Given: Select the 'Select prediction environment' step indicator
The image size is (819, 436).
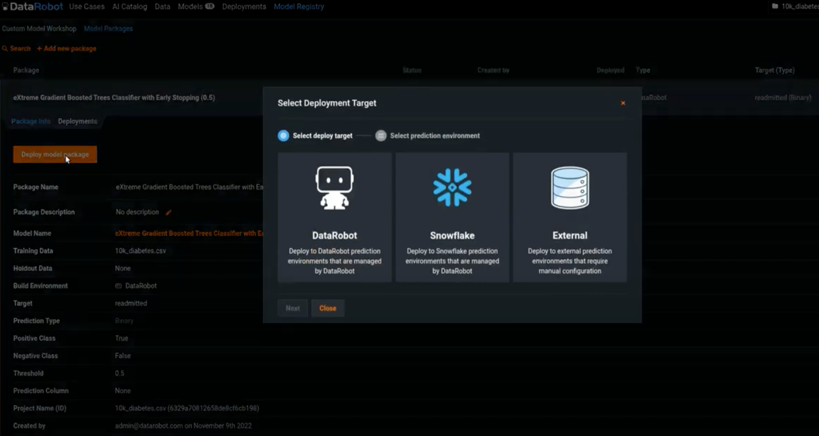Looking at the screenshot, I should (380, 135).
